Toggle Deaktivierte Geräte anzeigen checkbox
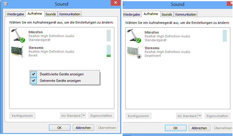 click(34, 74)
